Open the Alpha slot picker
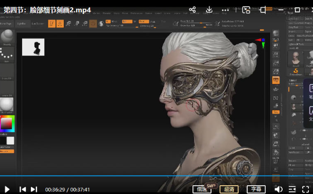Image resolution: width=313 pixels, height=194 pixels. tap(7, 72)
